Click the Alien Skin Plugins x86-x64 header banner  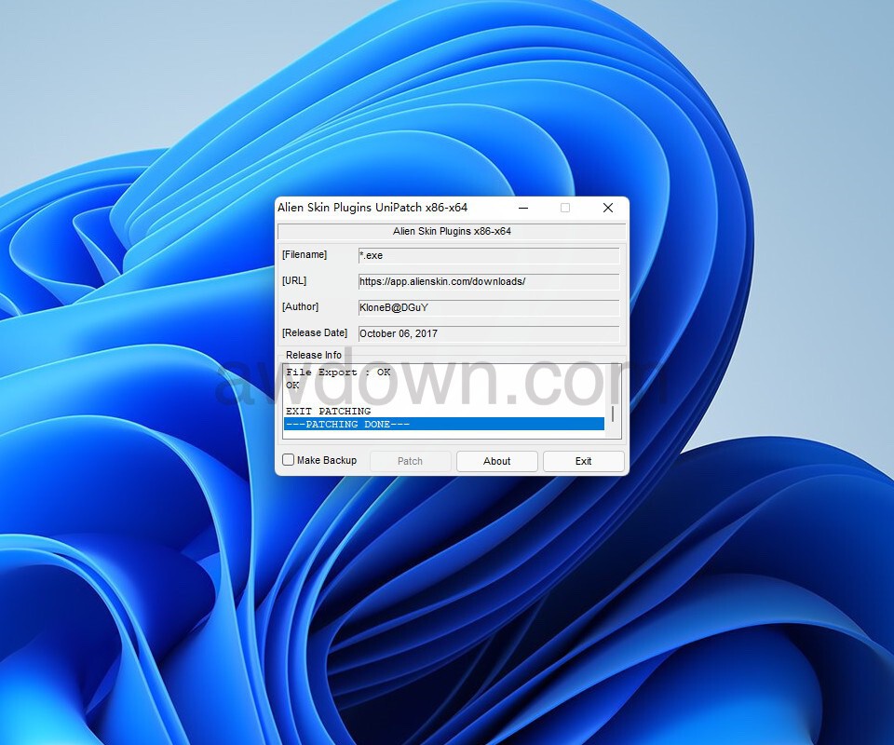tap(452, 231)
